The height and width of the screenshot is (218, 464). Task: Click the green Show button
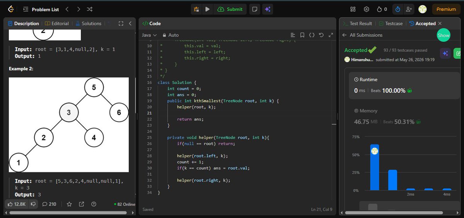444,35
